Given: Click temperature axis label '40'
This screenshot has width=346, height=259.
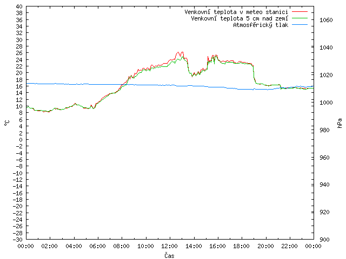Looking at the screenshot, I should (x=19, y=6).
